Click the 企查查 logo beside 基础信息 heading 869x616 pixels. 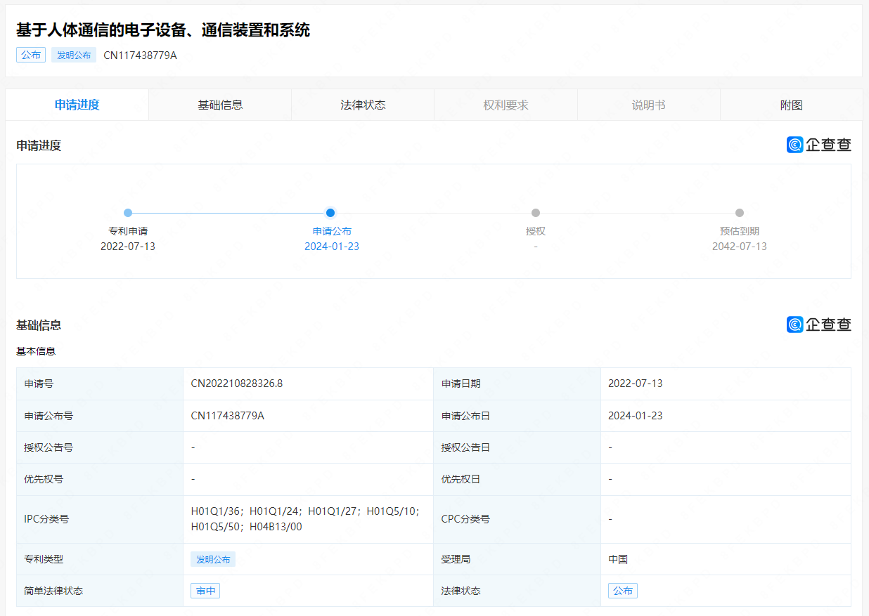coord(818,325)
